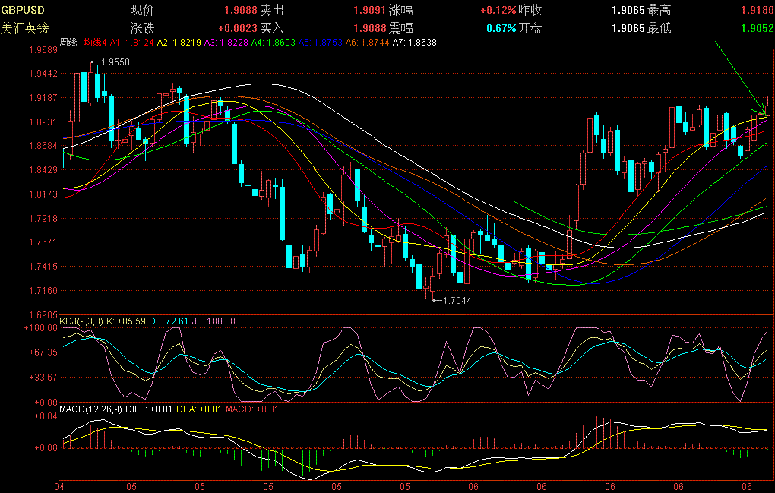Click the 1.6905 price axis label

point(43,314)
